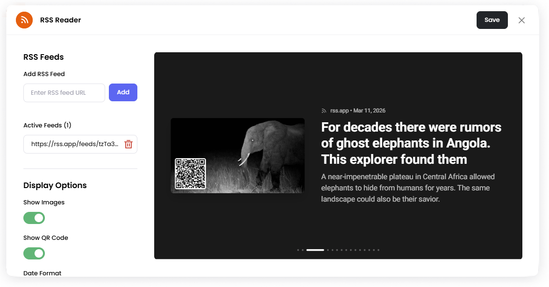Click the dot right after the active slide bar
The width and height of the screenshot is (549, 287).
coord(328,250)
